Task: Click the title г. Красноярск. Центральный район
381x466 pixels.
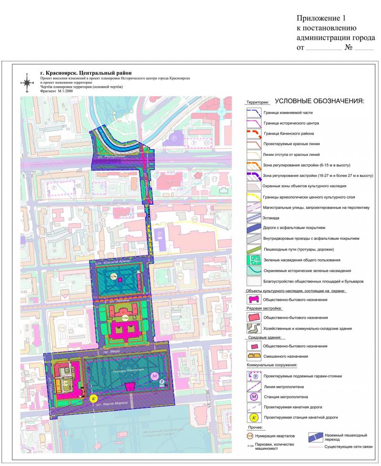Action: pyautogui.click(x=86, y=73)
